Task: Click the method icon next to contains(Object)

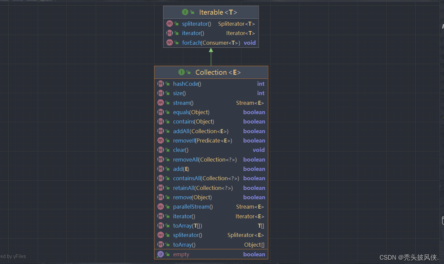Action: pyautogui.click(x=160, y=121)
